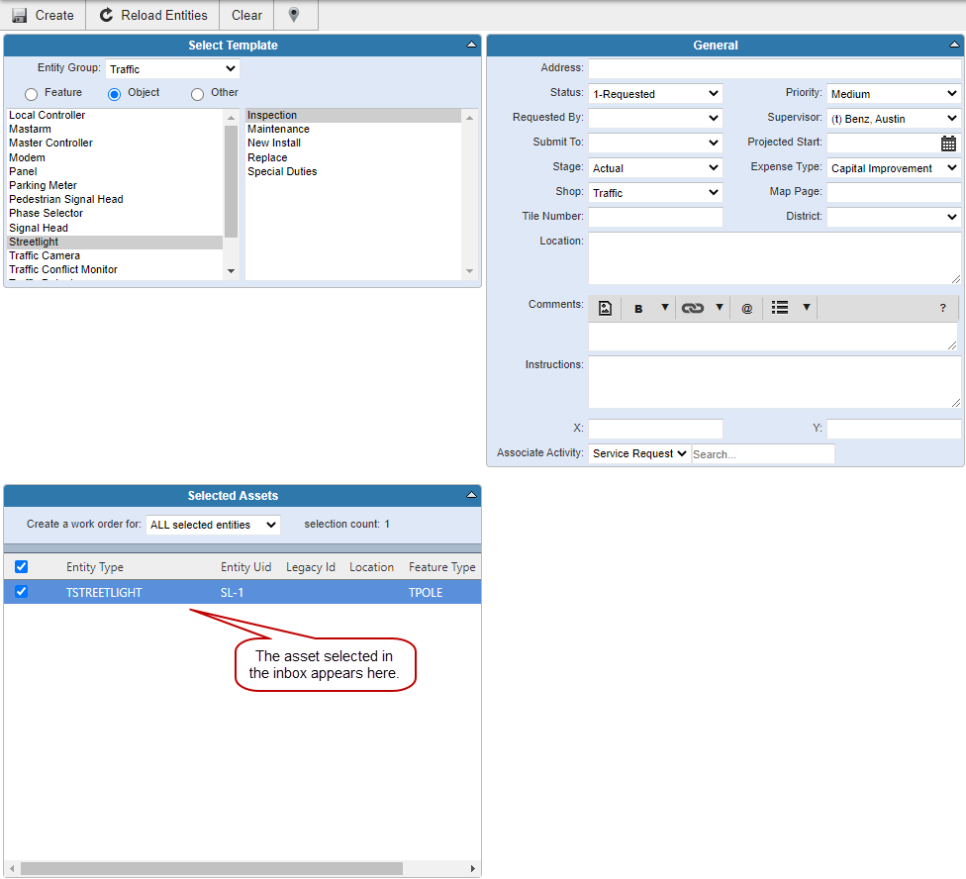Click the image insert icon in Comments toolbar
This screenshot has height=879, width=966.
click(604, 308)
